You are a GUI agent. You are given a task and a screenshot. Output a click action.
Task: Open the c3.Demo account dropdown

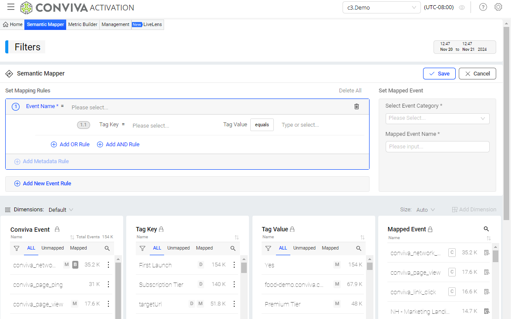click(x=381, y=7)
